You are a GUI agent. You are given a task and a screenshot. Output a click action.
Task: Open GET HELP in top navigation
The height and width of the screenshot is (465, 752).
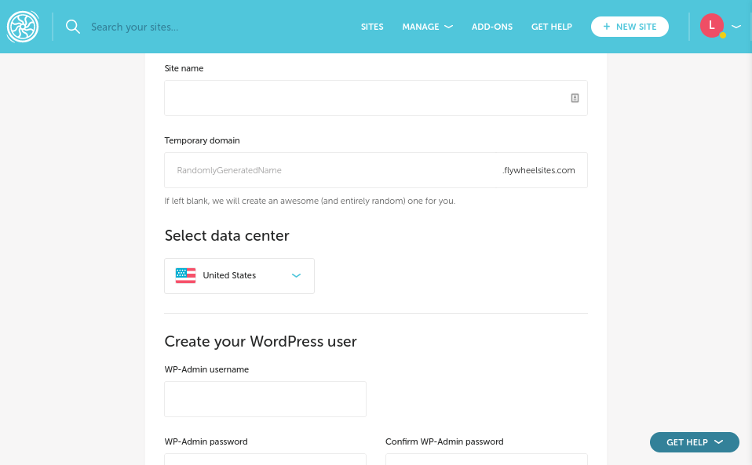(x=552, y=27)
